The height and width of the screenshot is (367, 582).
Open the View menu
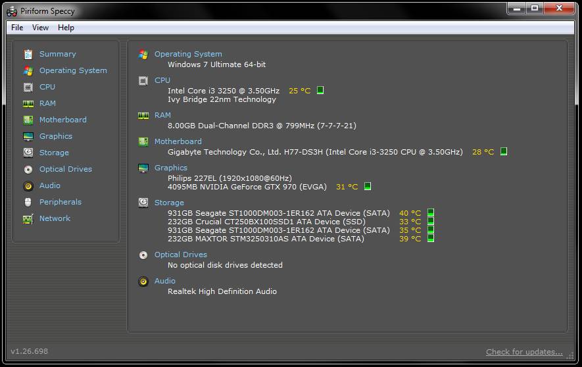point(40,28)
